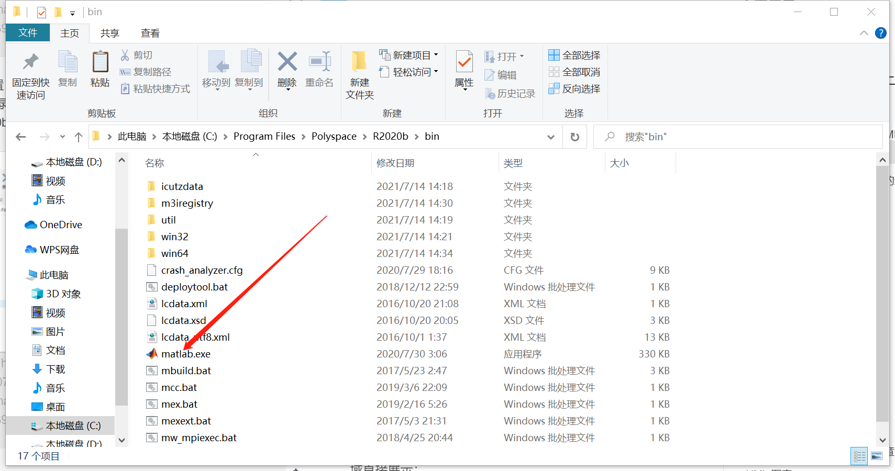Image resolution: width=895 pixels, height=471 pixels.
Task: Click the matlab.exe file icon
Action: tap(152, 354)
